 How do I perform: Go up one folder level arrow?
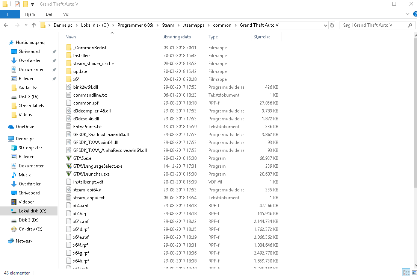34,25
